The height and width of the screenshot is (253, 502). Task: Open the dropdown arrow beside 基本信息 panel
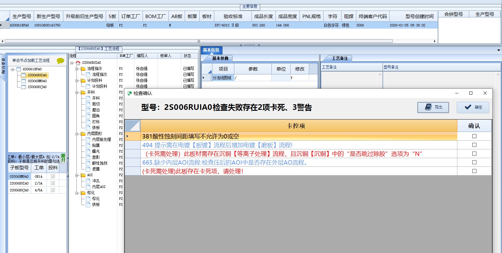coord(499,50)
